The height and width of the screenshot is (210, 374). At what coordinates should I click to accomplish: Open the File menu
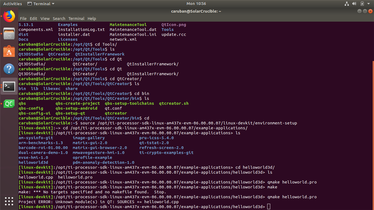point(23,19)
